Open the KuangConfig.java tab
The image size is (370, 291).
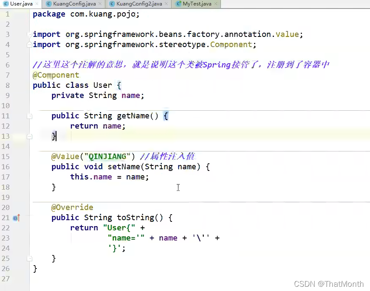pyautogui.click(x=74, y=4)
